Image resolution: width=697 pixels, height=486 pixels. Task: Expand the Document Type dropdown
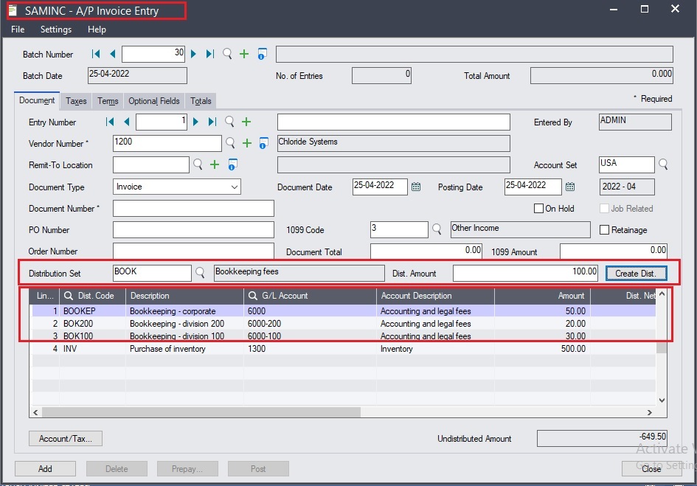pyautogui.click(x=235, y=187)
